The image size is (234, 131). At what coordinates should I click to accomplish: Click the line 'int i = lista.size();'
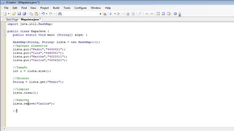(x=32, y=71)
